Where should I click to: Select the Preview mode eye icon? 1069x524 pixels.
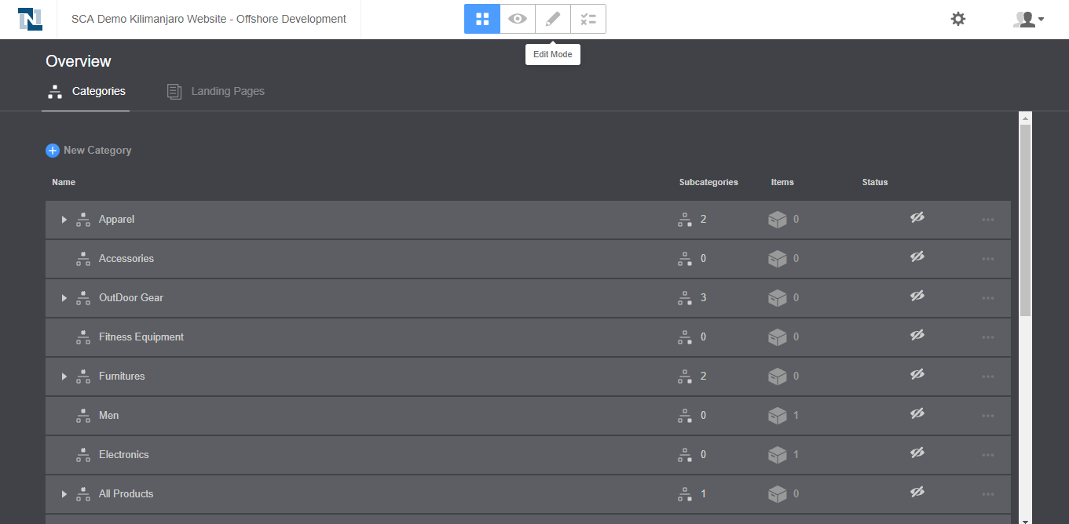click(x=518, y=19)
